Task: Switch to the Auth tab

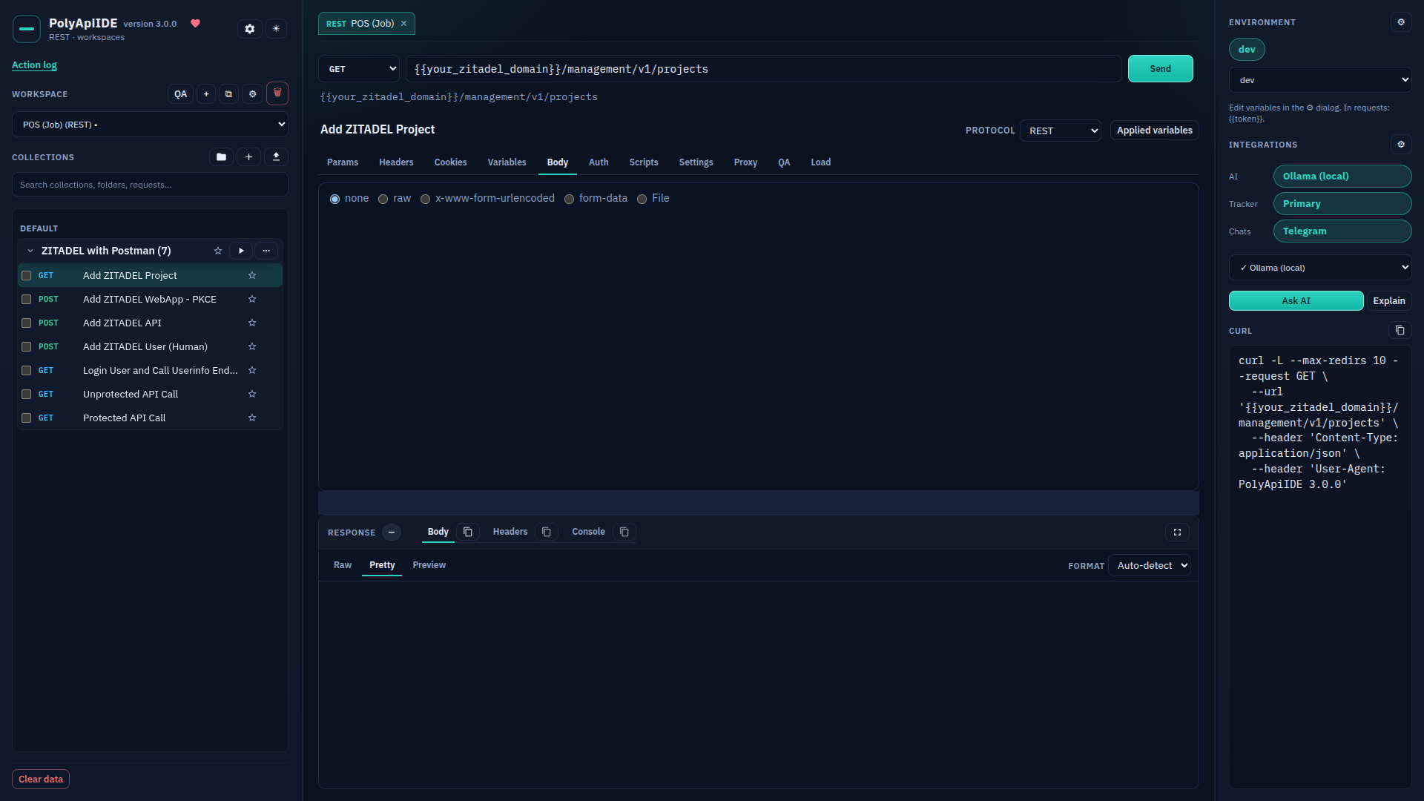Action: point(599,162)
